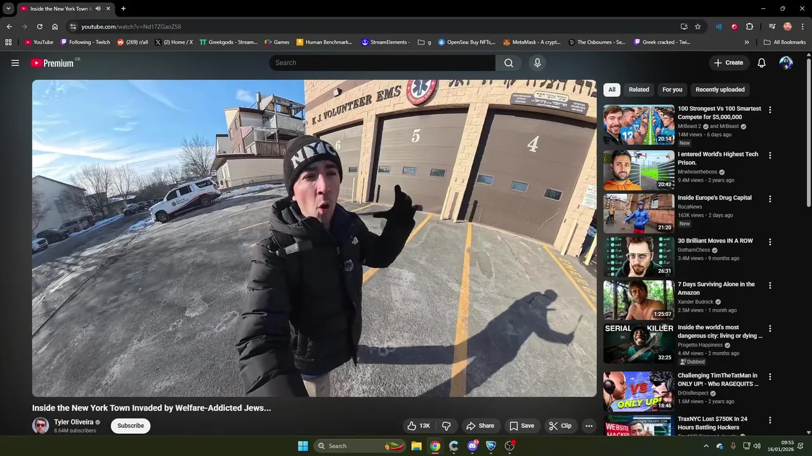Open the YouTube bookmark
This screenshot has height=456, width=812.
[x=39, y=42]
